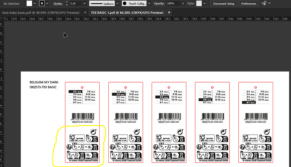Click the No Selection status label

pyautogui.click(x=12, y=3)
